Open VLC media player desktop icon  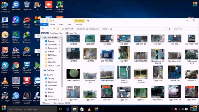(5, 83)
